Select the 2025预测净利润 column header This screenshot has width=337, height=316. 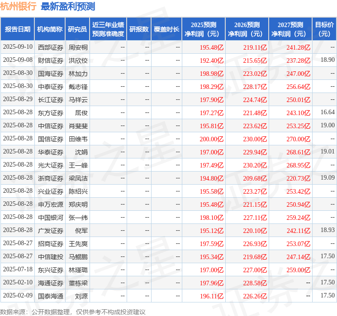point(203,29)
